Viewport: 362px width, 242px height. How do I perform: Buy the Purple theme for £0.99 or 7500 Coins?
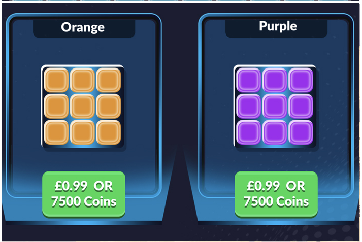point(276,194)
